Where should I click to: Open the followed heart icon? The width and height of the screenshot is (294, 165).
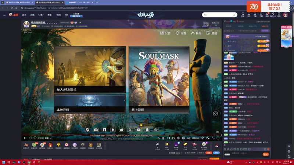pos(249,15)
